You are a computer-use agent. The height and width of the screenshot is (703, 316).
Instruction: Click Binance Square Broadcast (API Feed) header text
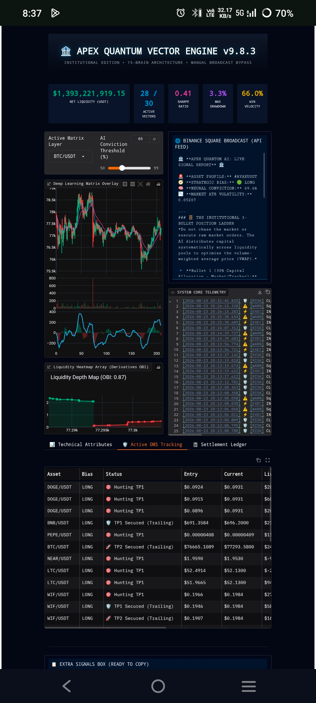218,144
